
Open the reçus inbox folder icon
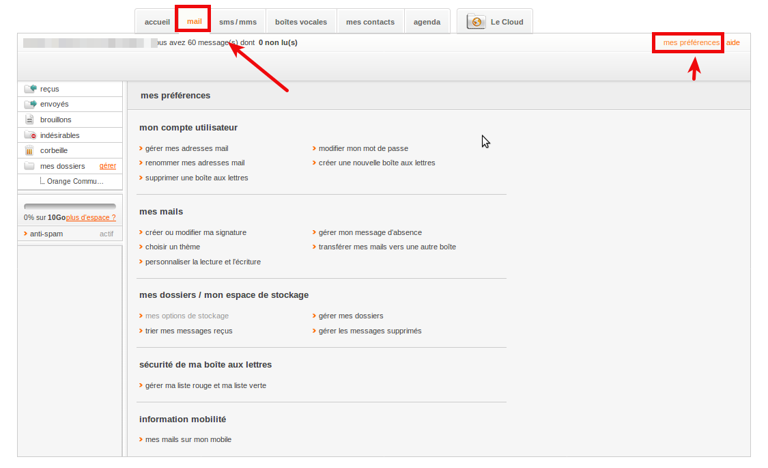(x=29, y=89)
